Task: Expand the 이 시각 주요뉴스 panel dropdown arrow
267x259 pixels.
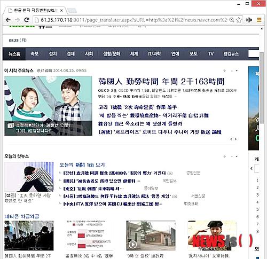Action: pos(237,71)
